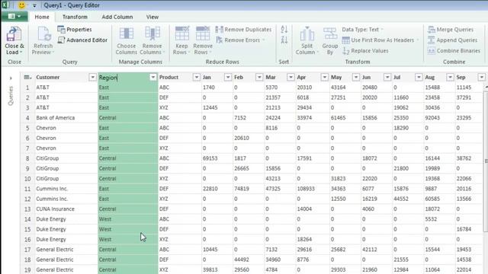This screenshot has height=274, width=488.
Task: Click the 61465 value in May
Action: point(338,118)
